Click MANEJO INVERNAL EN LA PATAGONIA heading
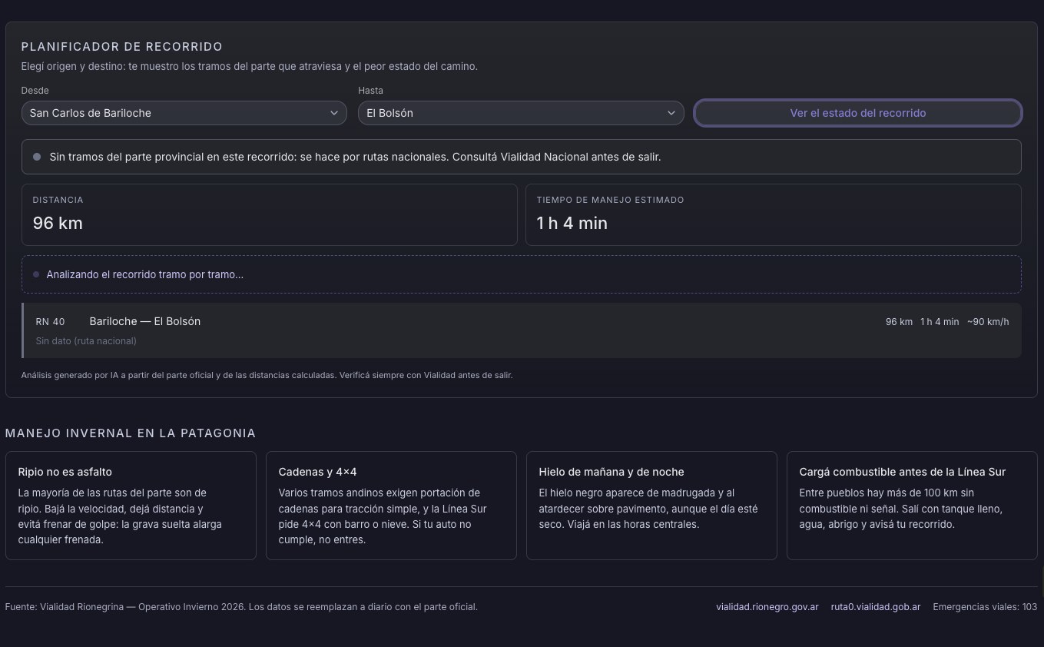This screenshot has height=647, width=1044. 131,433
